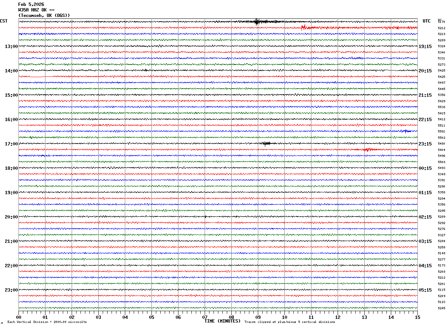Click the 13:00 CST time label
The width and height of the screenshot is (447, 327).
[x=11, y=47]
